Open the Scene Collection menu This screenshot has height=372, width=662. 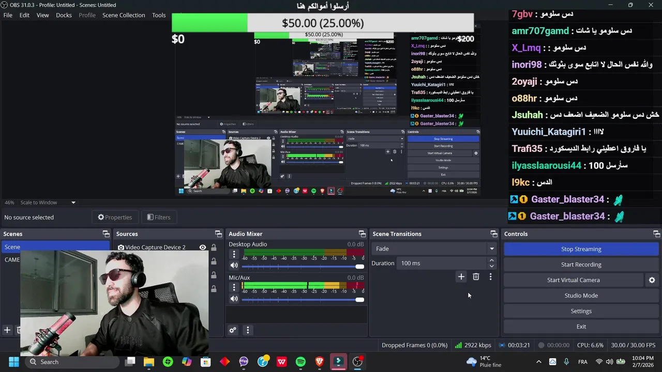(x=124, y=15)
